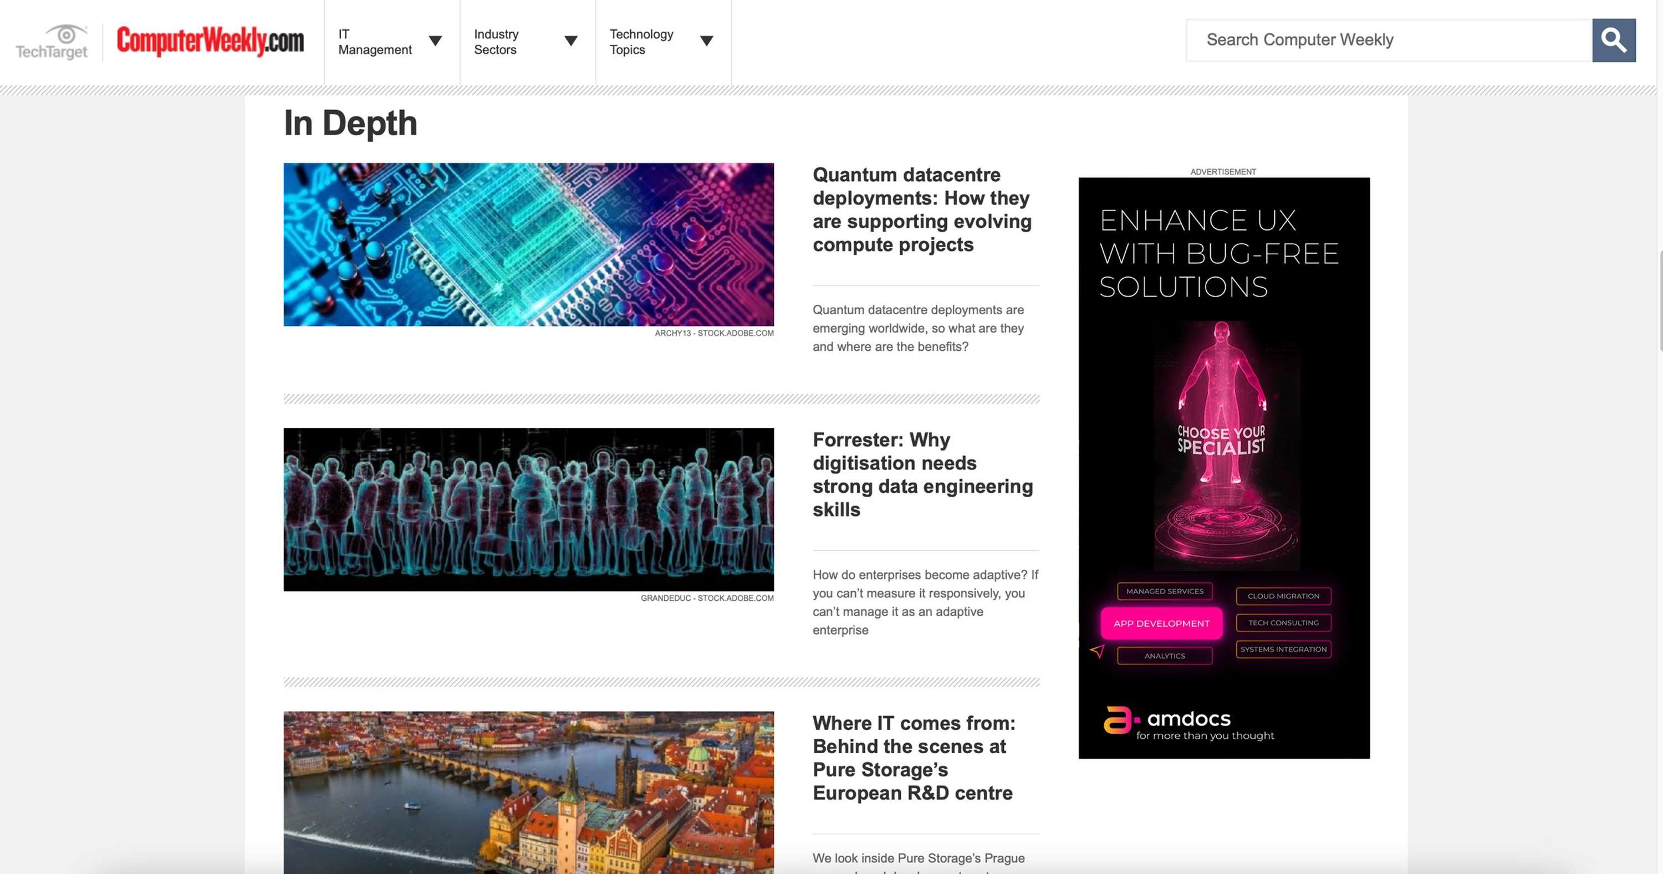The width and height of the screenshot is (1663, 874).
Task: Click MANAGED SERVICES button in the ad
Action: point(1165,591)
